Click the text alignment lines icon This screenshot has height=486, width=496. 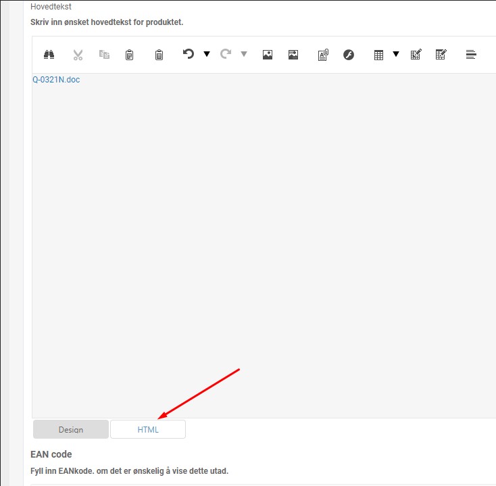(471, 55)
